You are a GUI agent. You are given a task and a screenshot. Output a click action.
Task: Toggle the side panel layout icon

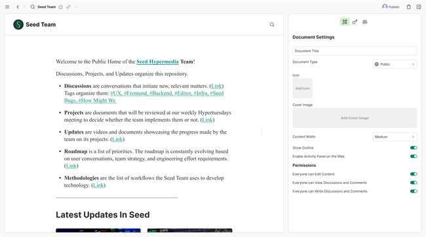419,7
